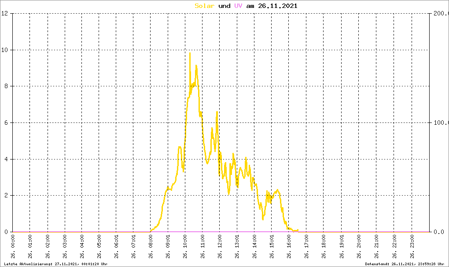This screenshot has width=449, height=267.
Task: Click the time label '26. 13:01'
Action: click(x=237, y=247)
